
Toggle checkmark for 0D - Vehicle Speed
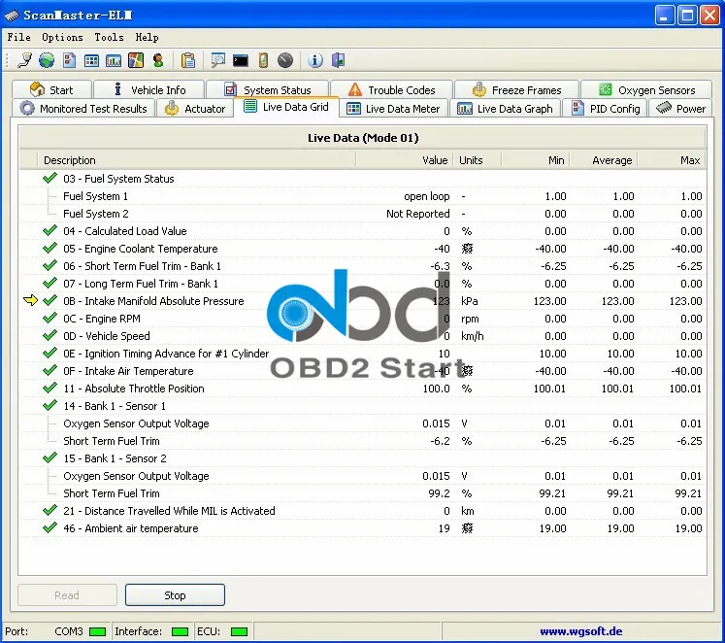pyautogui.click(x=49, y=335)
